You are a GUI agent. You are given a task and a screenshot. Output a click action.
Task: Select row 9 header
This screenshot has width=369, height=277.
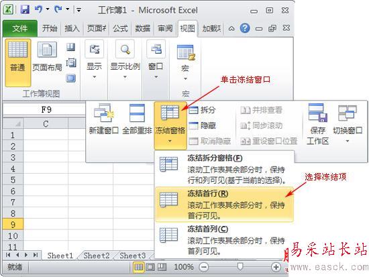tap(13, 224)
